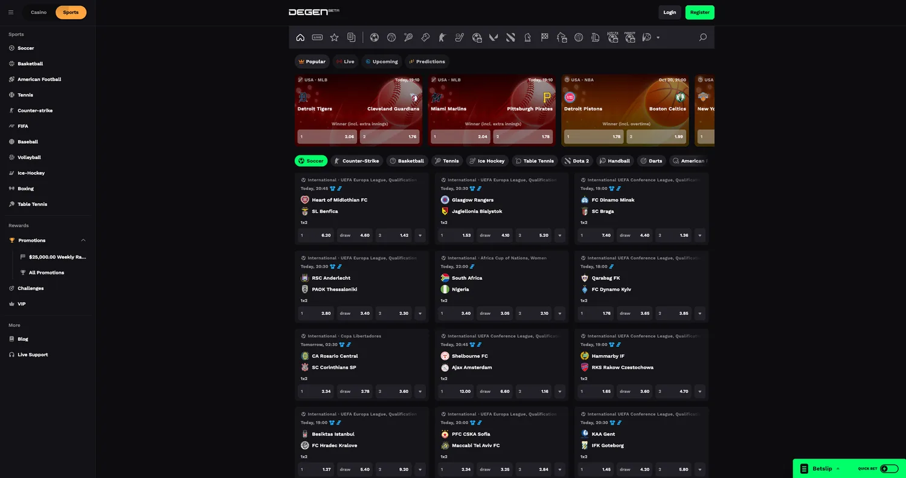Pick SL Benfica win at odds 1.42
This screenshot has height=478, width=906.
pos(394,235)
